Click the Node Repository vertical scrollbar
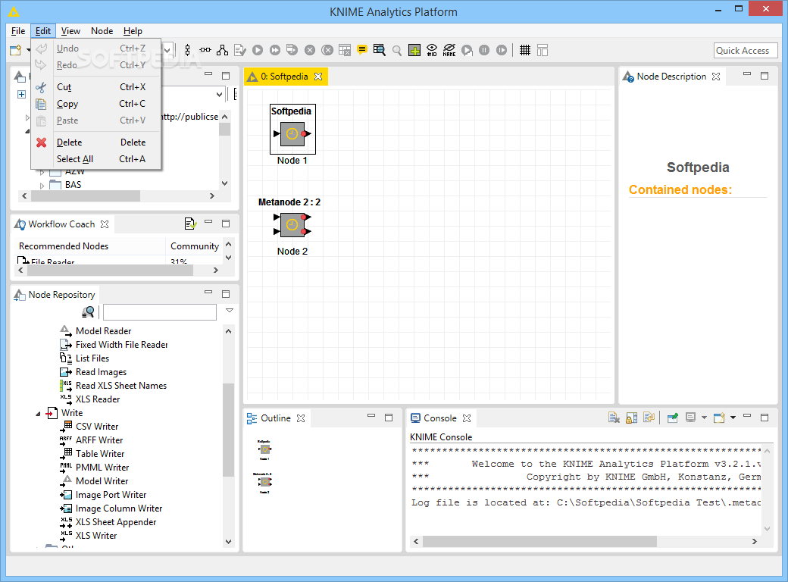 pos(229,430)
